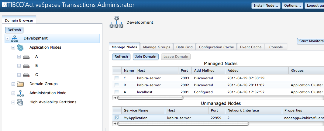Sort managed nodes by Host column header
This screenshot has width=324, height=131.
coord(157,71)
